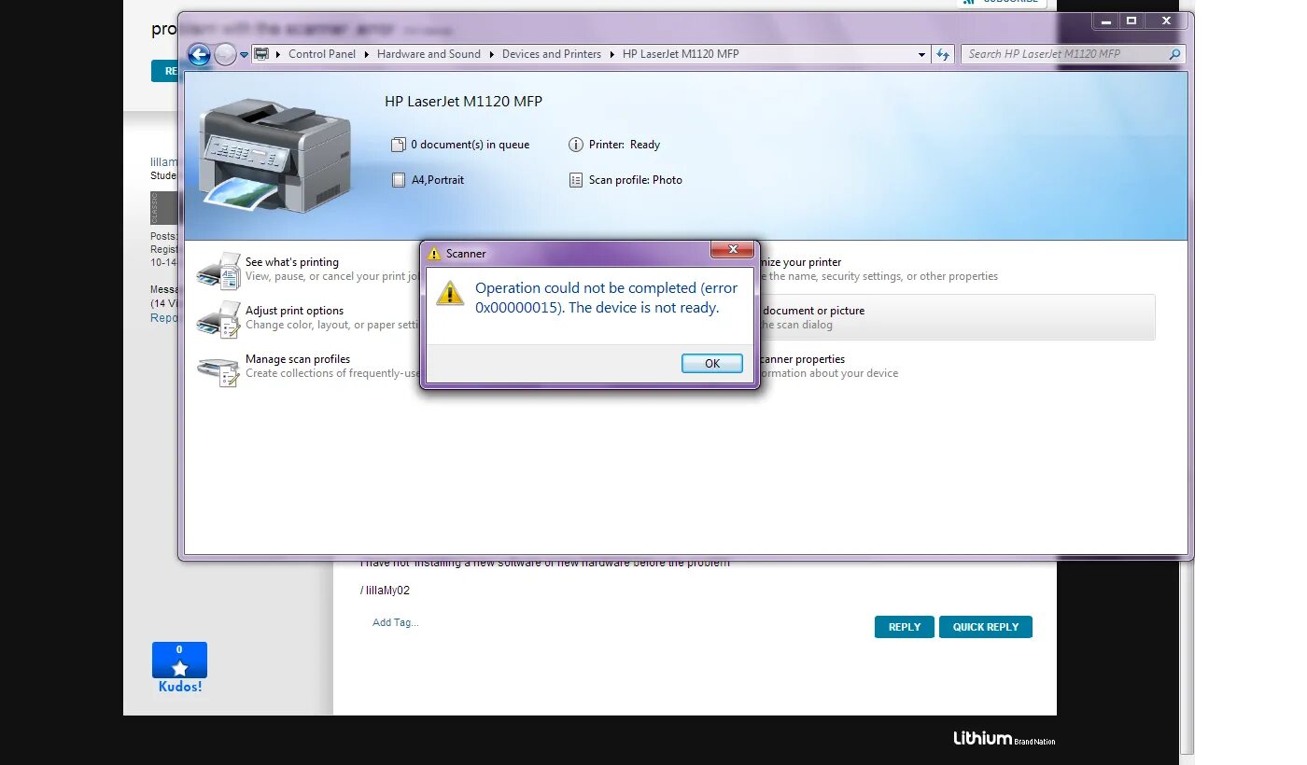Select Devices and Printers in the breadcrumb
The width and height of the screenshot is (1307, 765).
pyautogui.click(x=552, y=54)
